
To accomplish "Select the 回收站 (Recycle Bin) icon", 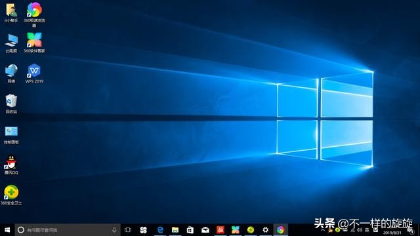I will coord(11,104).
